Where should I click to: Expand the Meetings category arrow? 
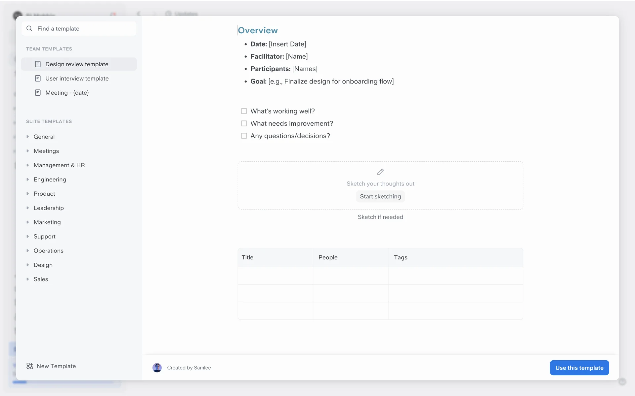[x=28, y=151]
